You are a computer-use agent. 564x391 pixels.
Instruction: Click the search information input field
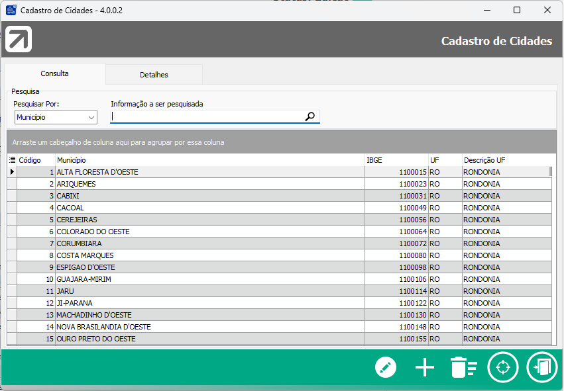pos(207,117)
